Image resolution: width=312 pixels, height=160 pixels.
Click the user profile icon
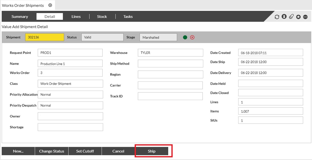[x=284, y=17]
